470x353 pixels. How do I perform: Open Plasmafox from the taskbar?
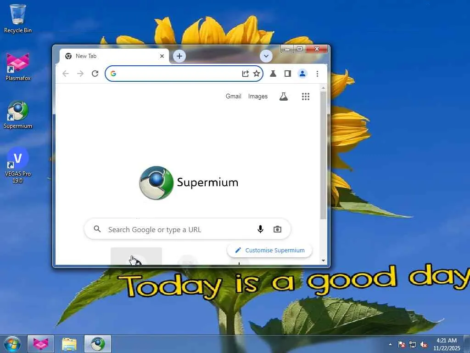tap(41, 344)
